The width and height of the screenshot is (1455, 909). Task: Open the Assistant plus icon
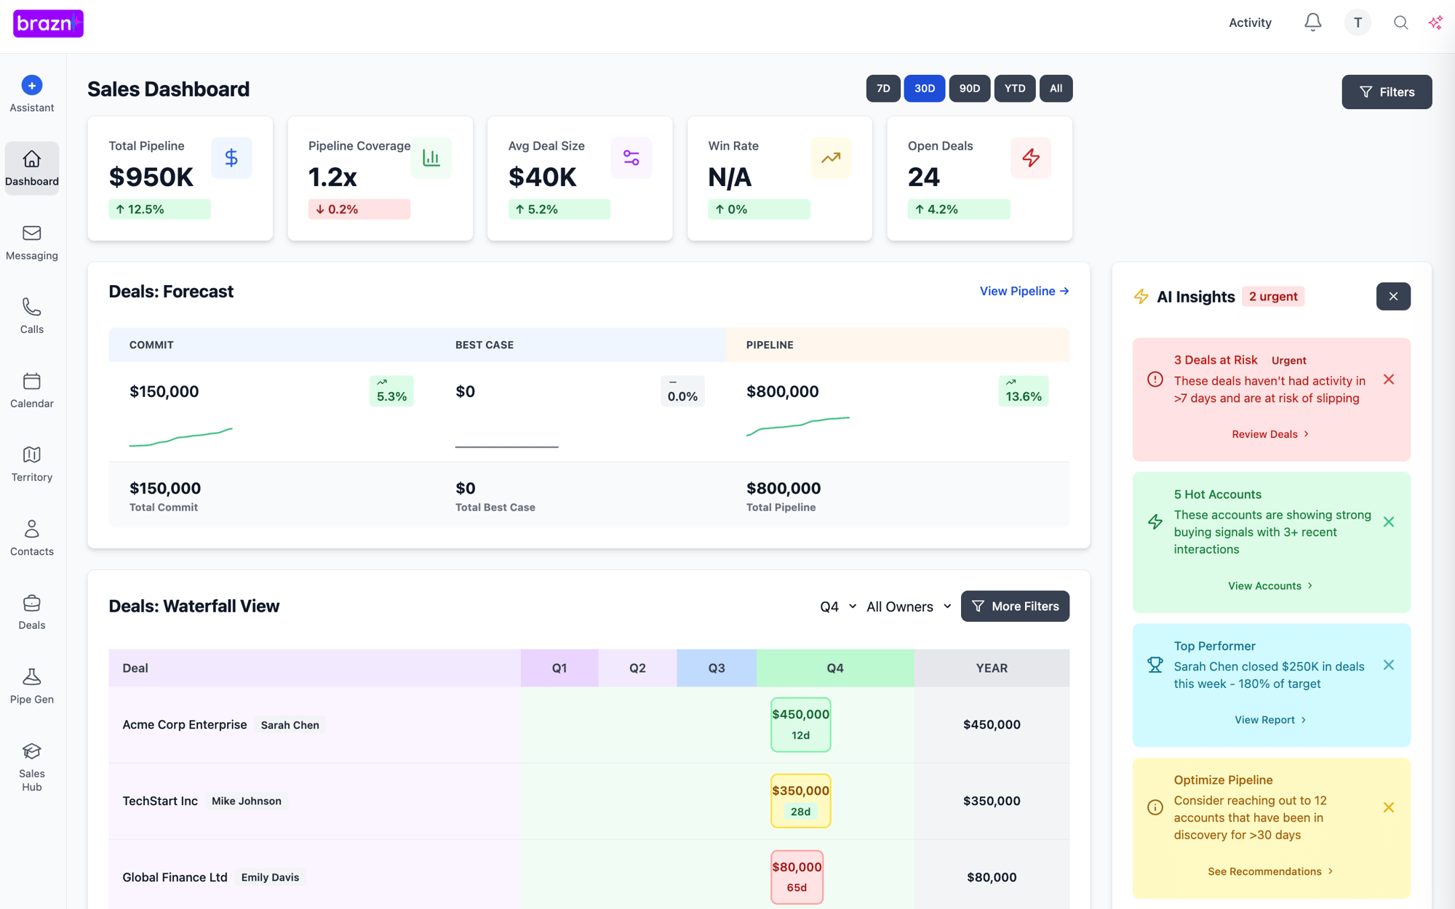coord(31,85)
